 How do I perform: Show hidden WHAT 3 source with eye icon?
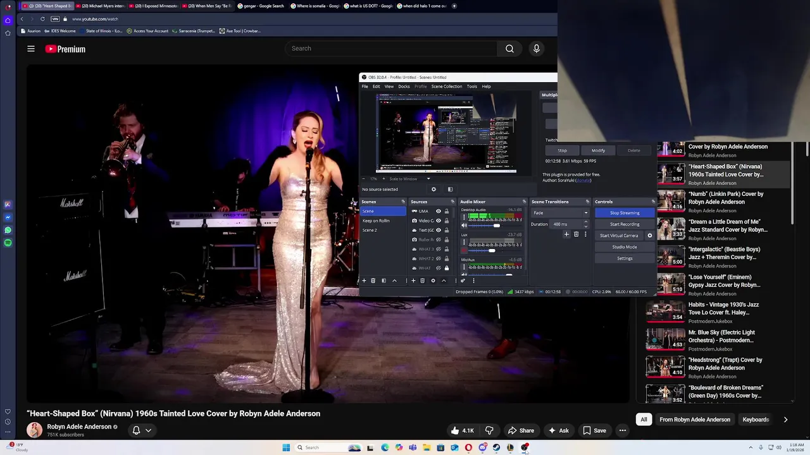438,249
